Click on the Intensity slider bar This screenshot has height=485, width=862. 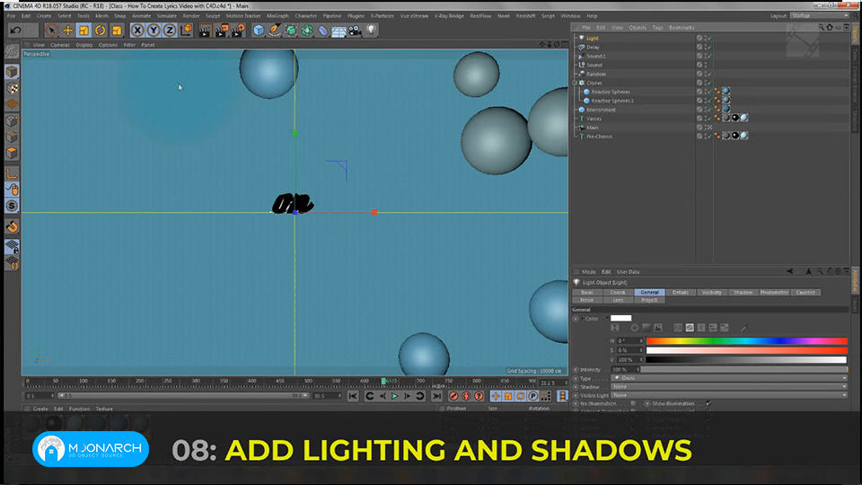coord(743,369)
